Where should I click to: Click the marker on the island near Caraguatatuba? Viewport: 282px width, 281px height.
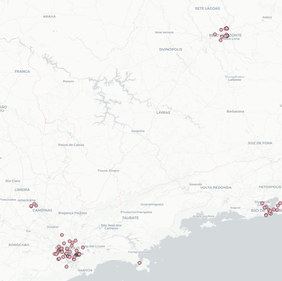[x=139, y=263]
